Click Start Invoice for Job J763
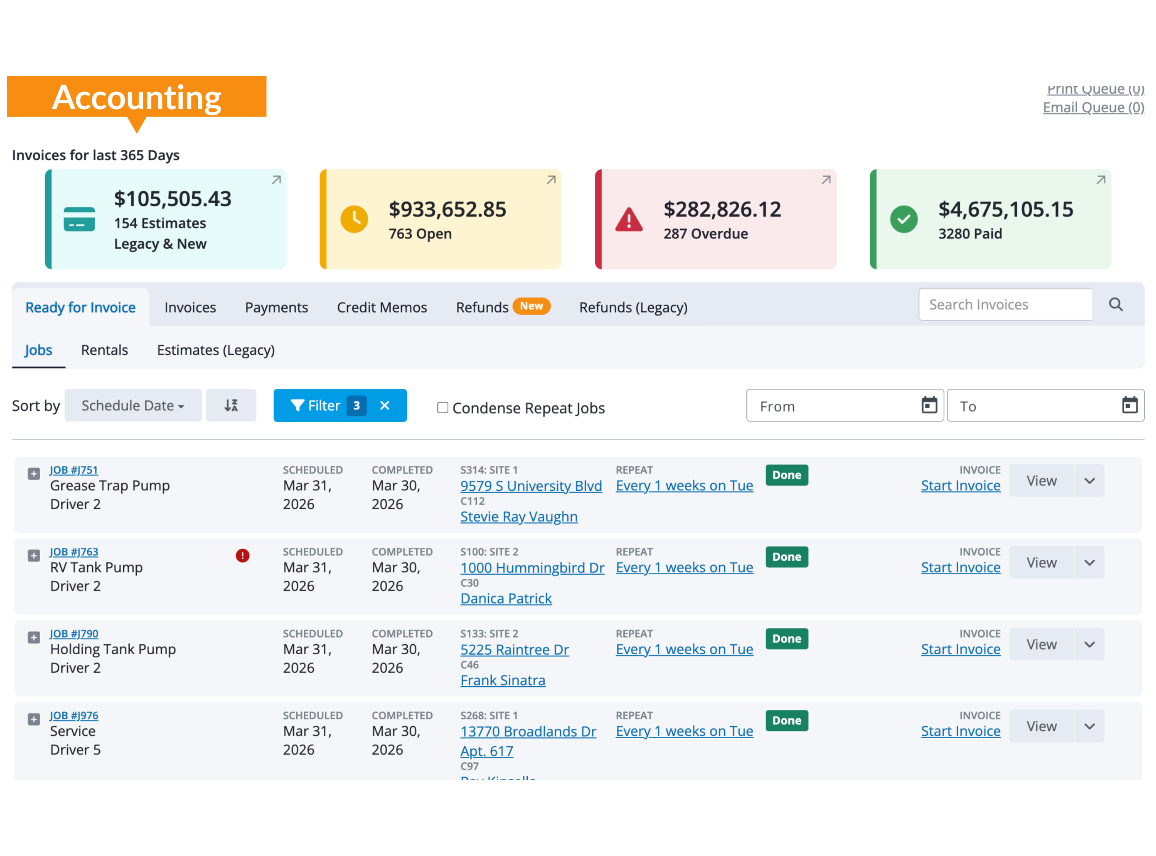1156x856 pixels. click(x=960, y=568)
